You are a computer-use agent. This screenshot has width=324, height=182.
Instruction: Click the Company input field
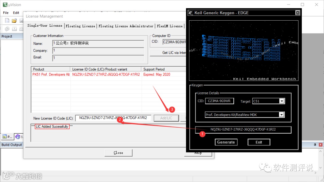pos(98,51)
